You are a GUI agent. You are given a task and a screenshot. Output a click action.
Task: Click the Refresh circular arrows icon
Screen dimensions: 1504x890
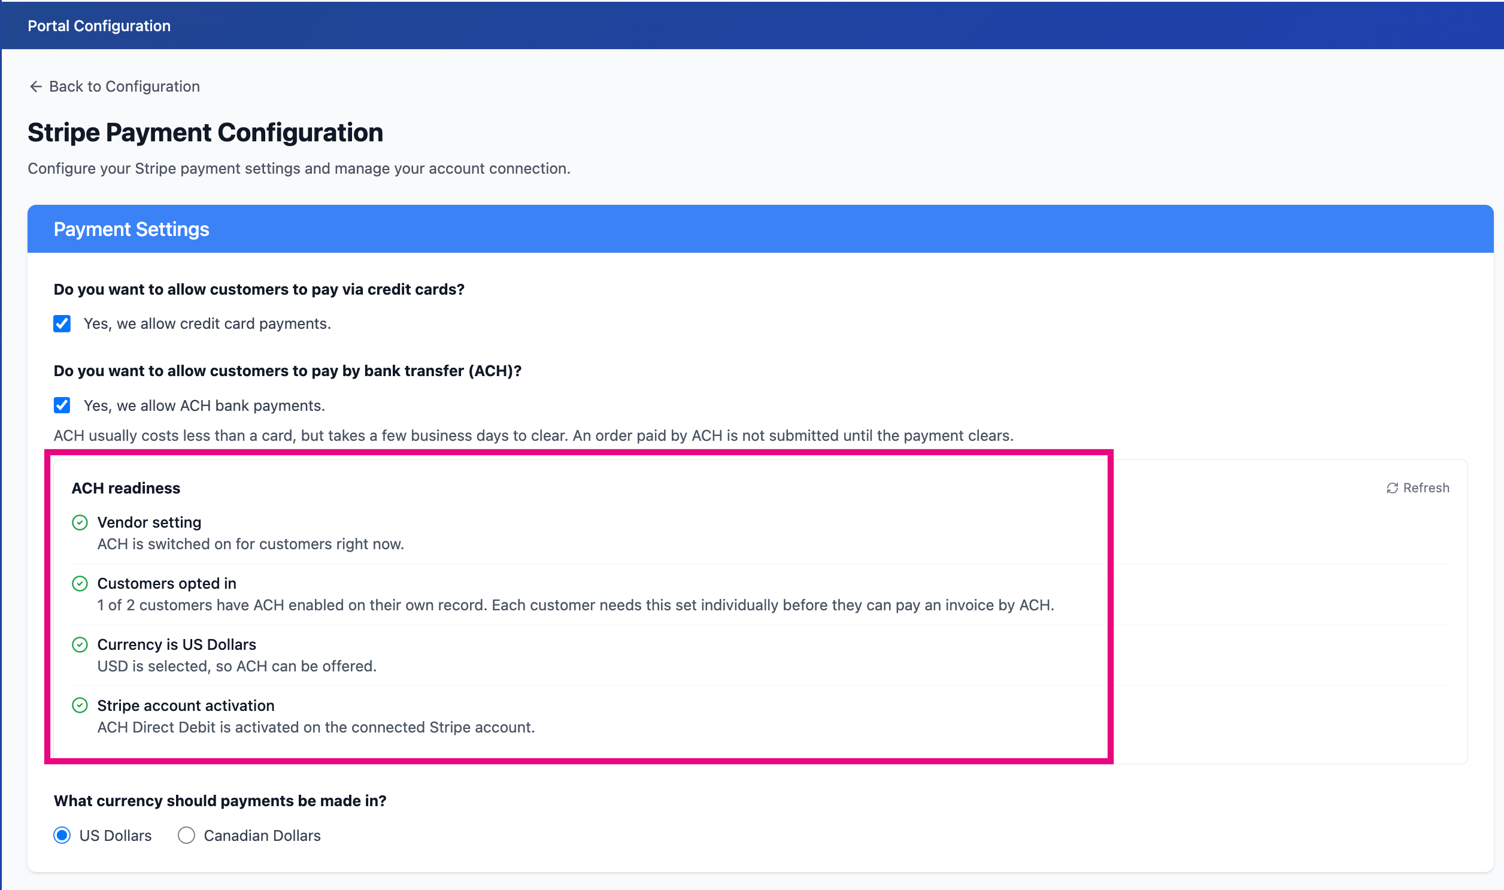1392,488
